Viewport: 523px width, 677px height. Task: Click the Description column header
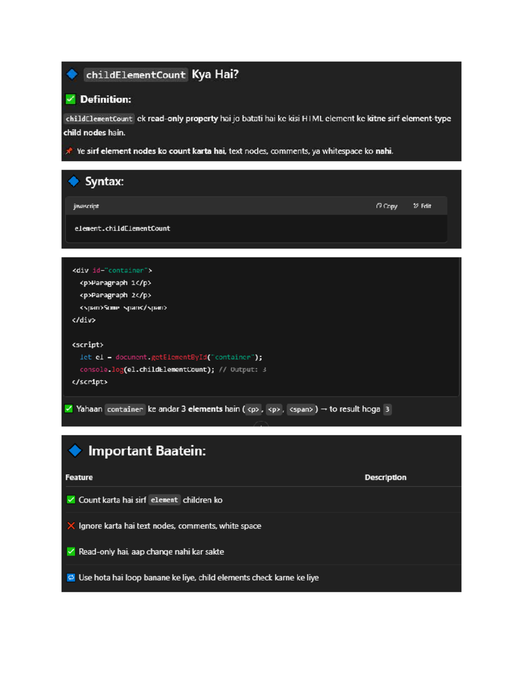coord(385,477)
